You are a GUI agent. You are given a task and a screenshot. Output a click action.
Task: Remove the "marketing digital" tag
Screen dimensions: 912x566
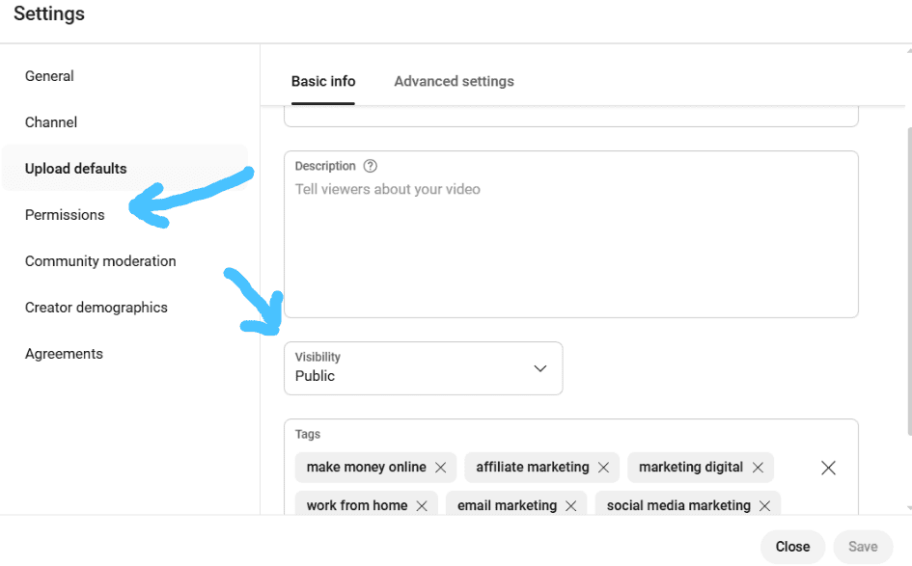[758, 468]
